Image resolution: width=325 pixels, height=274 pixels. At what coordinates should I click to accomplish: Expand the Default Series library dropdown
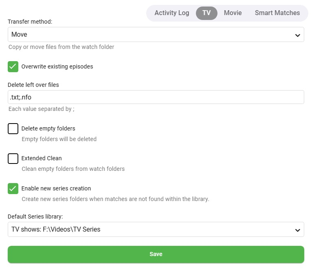pos(156,230)
